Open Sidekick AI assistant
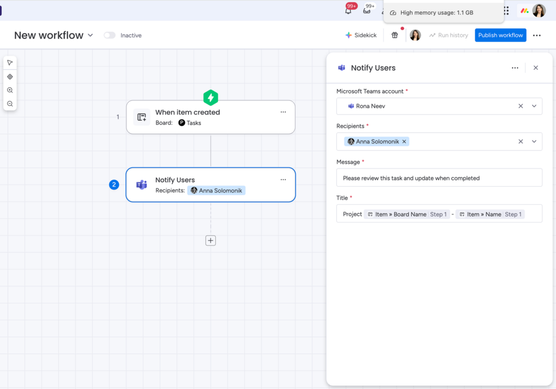Screen dimensions: 556x389 [361, 34]
